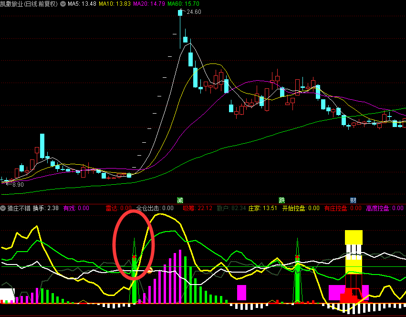Image resolution: width=406 pixels, height=317 pixels.
Task: Click the 吸筹: 22.12 value
Action: pos(198,208)
